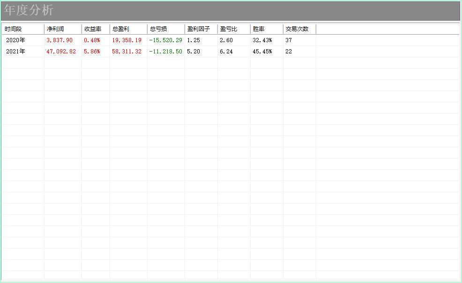Click profit-loss ratio 6.24
This screenshot has height=283, width=462.
pyautogui.click(x=226, y=51)
